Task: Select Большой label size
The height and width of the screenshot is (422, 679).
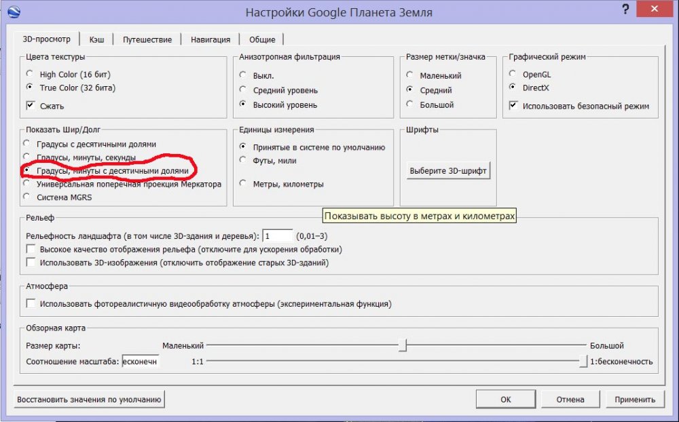Action: 430,104
